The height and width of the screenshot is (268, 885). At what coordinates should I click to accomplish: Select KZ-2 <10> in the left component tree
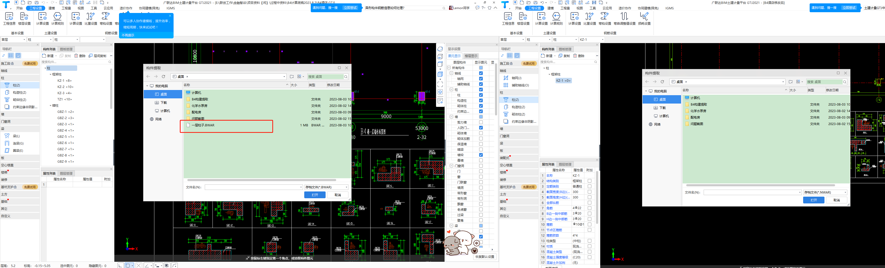(65, 87)
